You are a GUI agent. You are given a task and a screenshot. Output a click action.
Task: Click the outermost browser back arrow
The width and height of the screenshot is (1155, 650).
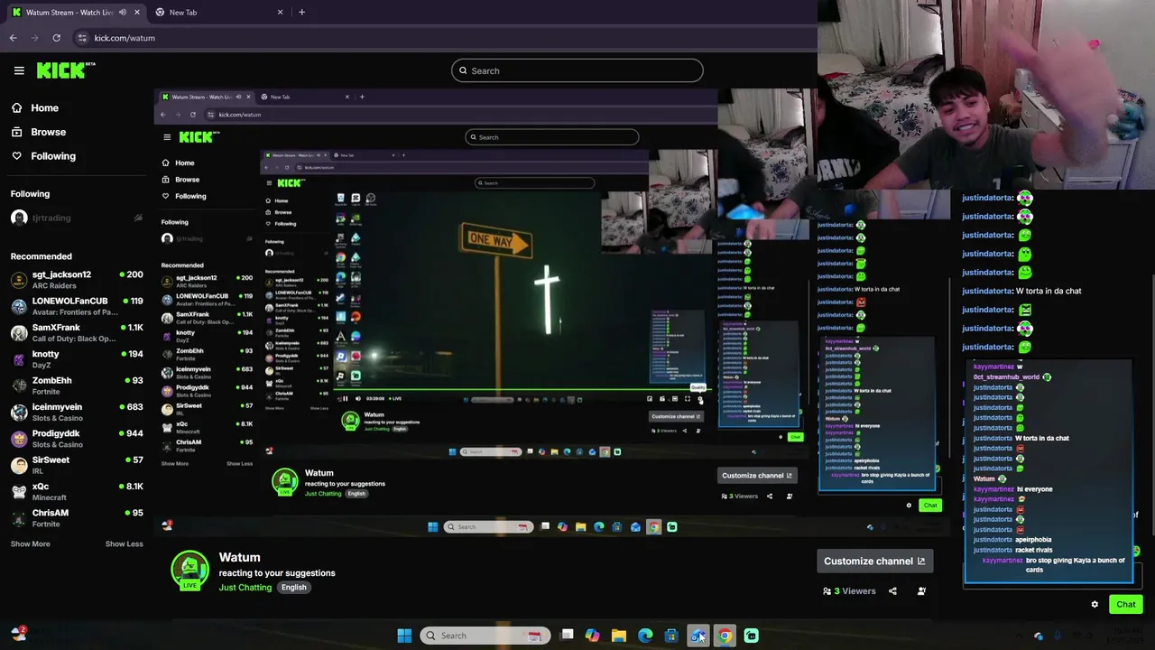click(x=13, y=38)
